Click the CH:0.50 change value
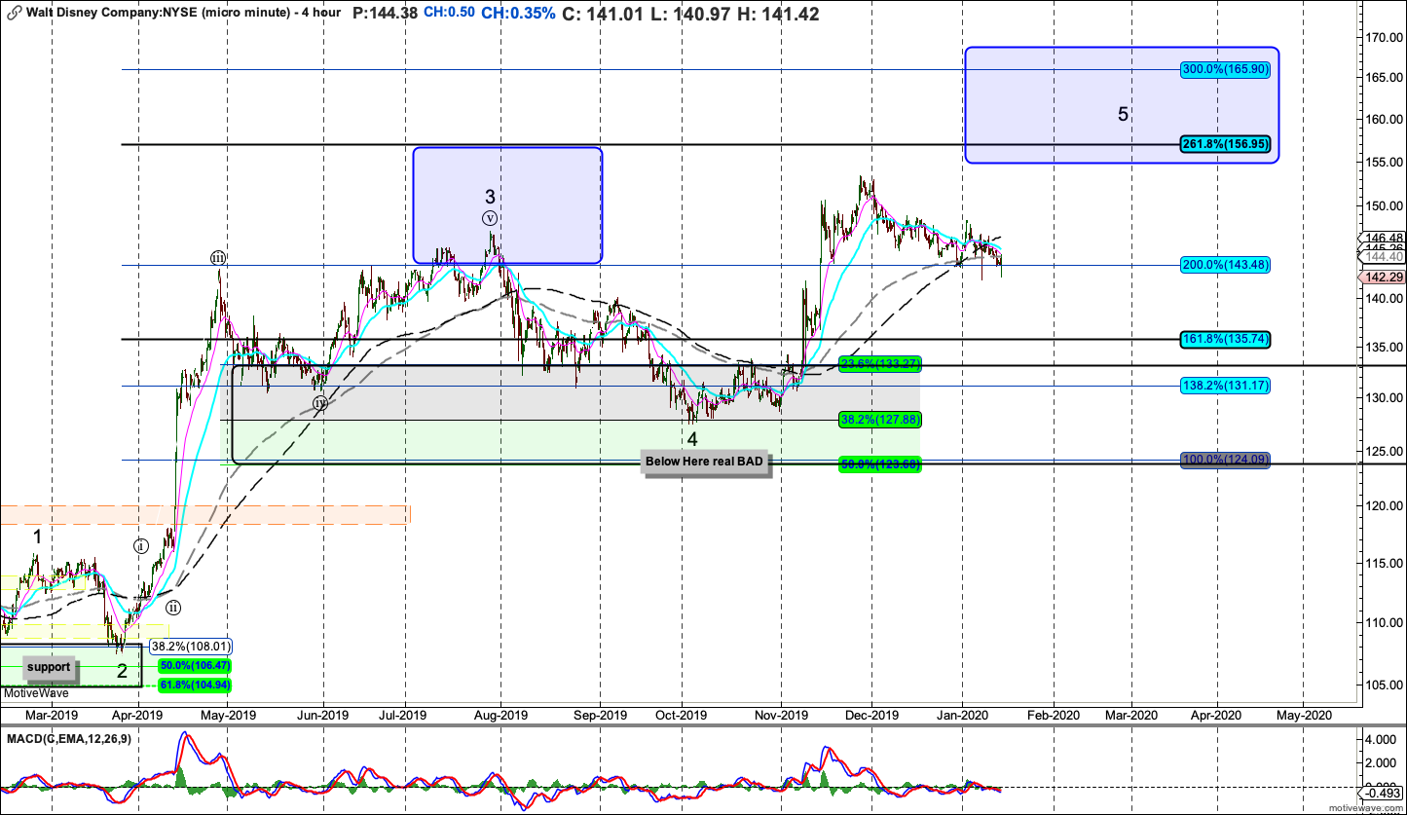This screenshot has width=1407, height=815. 450,14
